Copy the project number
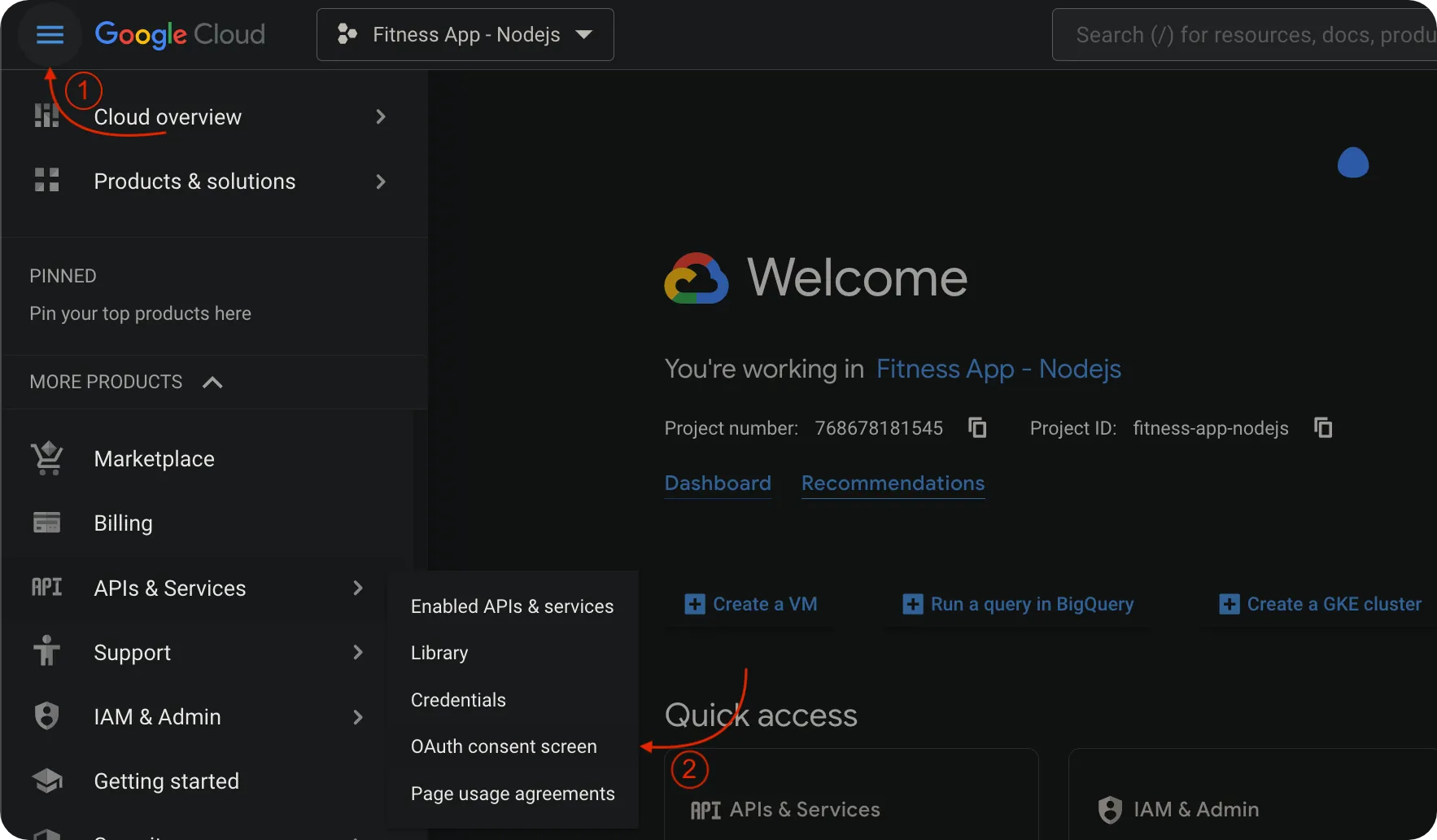Image resolution: width=1437 pixels, height=840 pixels. [x=977, y=427]
